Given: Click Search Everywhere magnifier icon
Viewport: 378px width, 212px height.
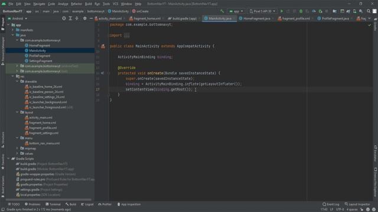Looking at the screenshot, I should coord(369,11).
